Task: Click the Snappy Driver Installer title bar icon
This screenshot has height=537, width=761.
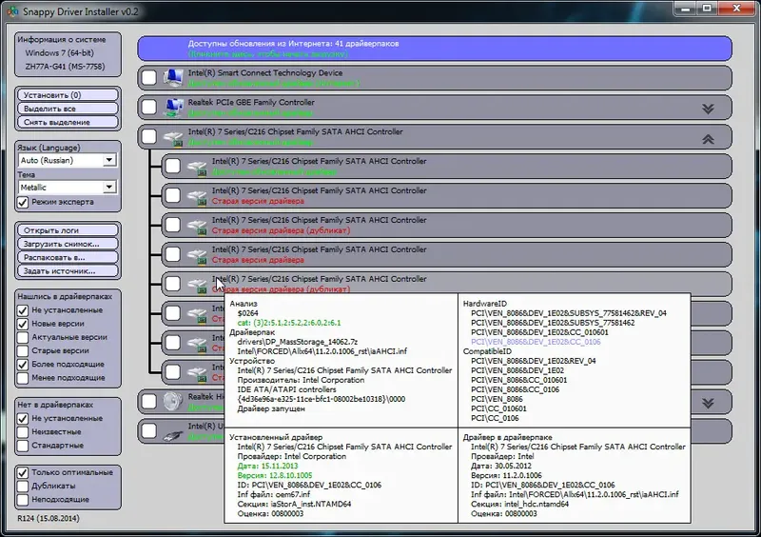Action: [12, 11]
